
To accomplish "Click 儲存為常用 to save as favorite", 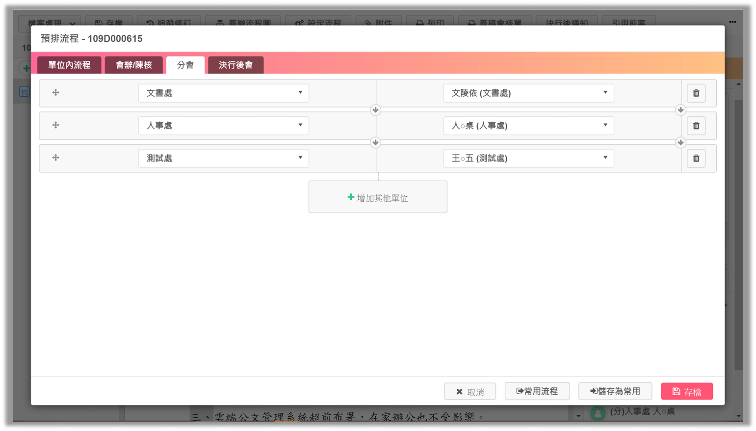I will pyautogui.click(x=615, y=391).
